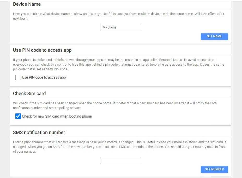Screen dimensions: 242x178
Task: Click the Check Sim card description text
Action: pyautogui.click(x=115, y=106)
